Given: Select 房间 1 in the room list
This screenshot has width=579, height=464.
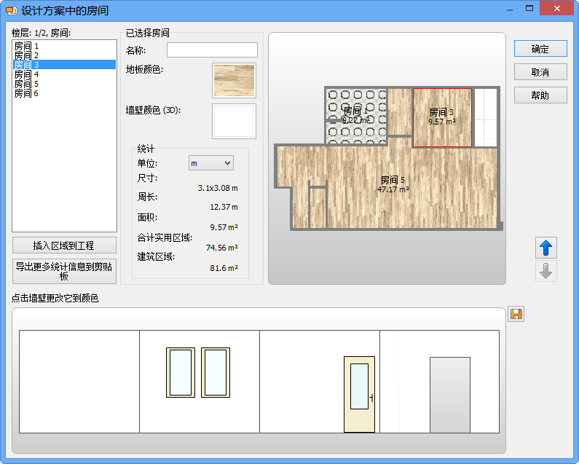Looking at the screenshot, I should [64, 46].
